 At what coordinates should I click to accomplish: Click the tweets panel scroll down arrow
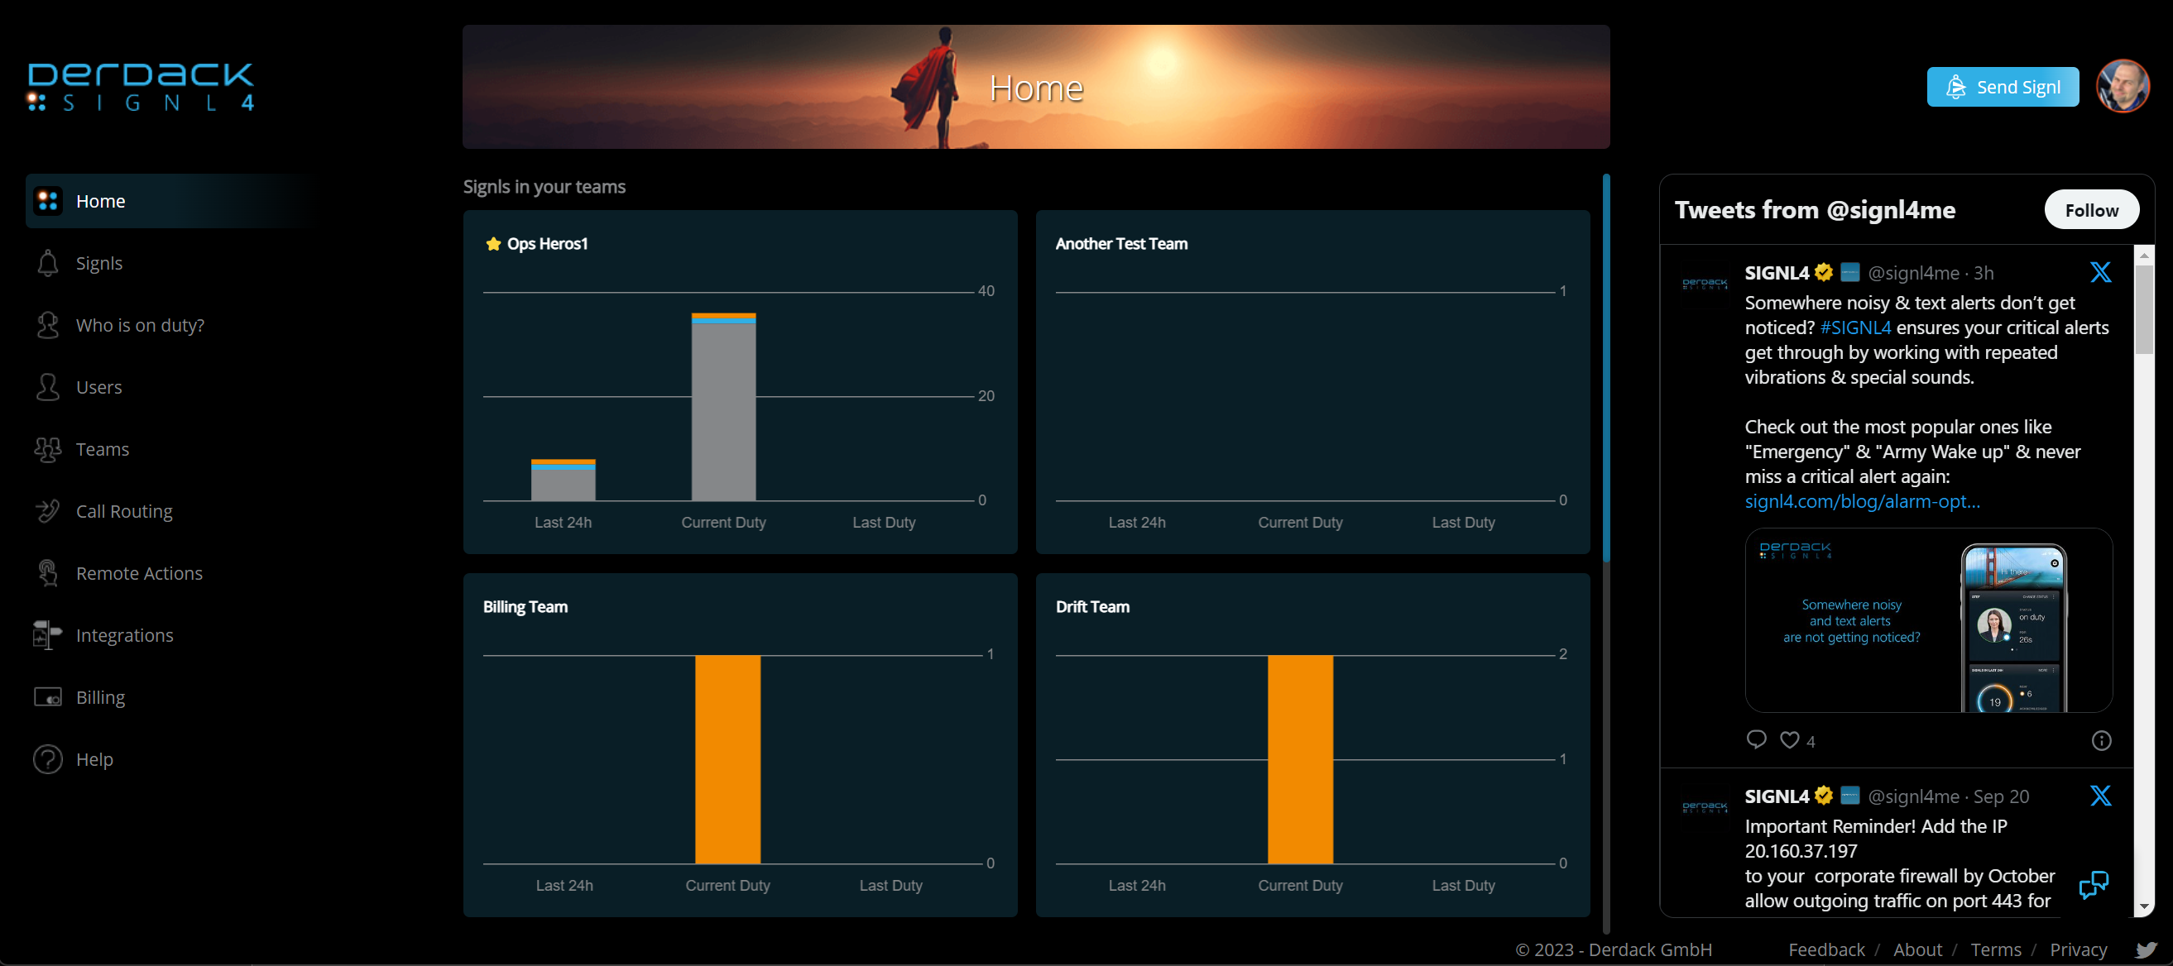pos(2143,908)
